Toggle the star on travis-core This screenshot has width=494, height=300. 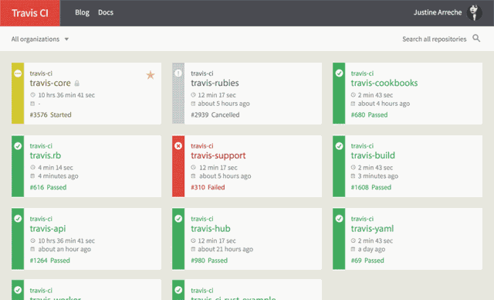tap(151, 75)
